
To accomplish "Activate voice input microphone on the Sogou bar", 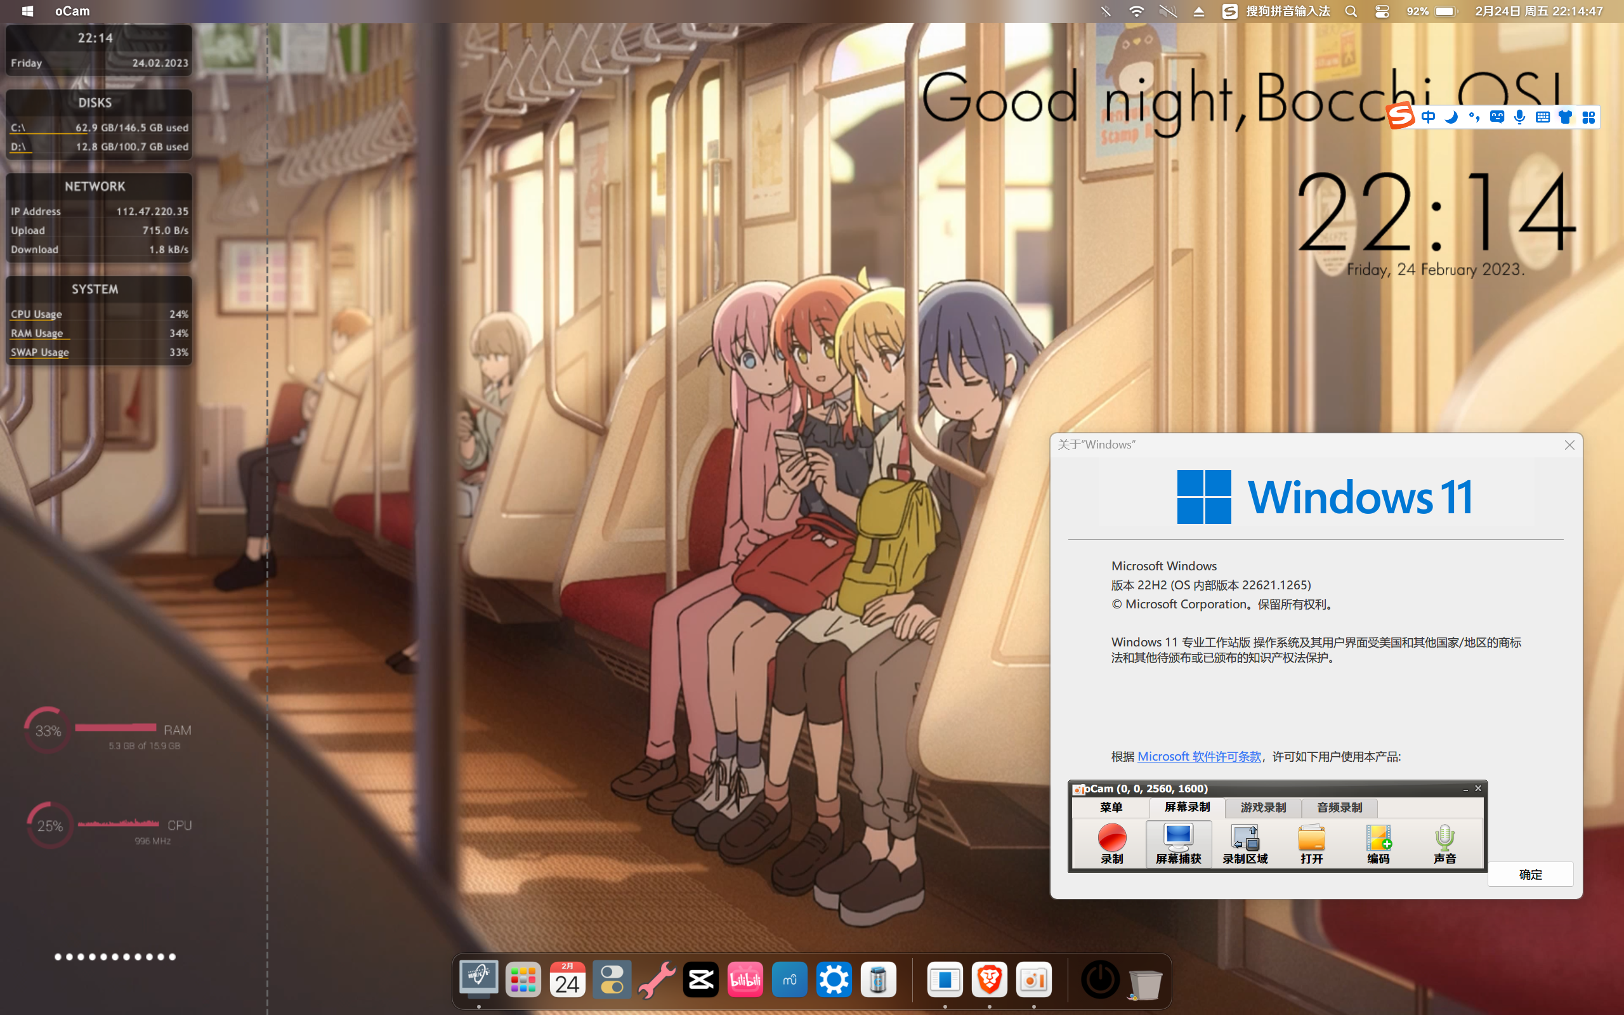I will click(1519, 117).
